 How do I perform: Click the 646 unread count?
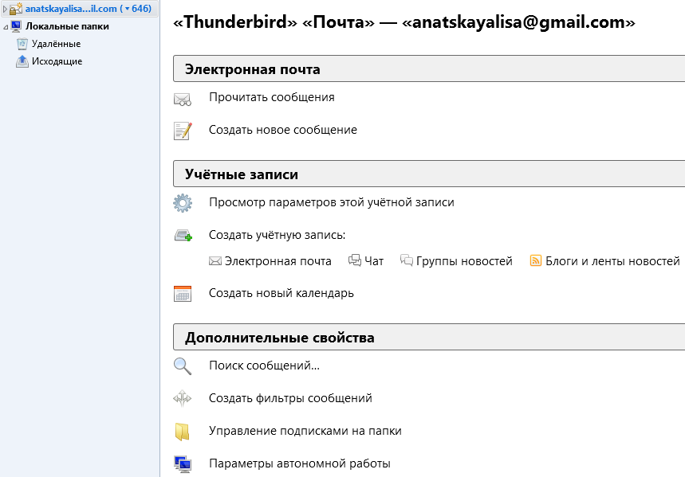[141, 9]
